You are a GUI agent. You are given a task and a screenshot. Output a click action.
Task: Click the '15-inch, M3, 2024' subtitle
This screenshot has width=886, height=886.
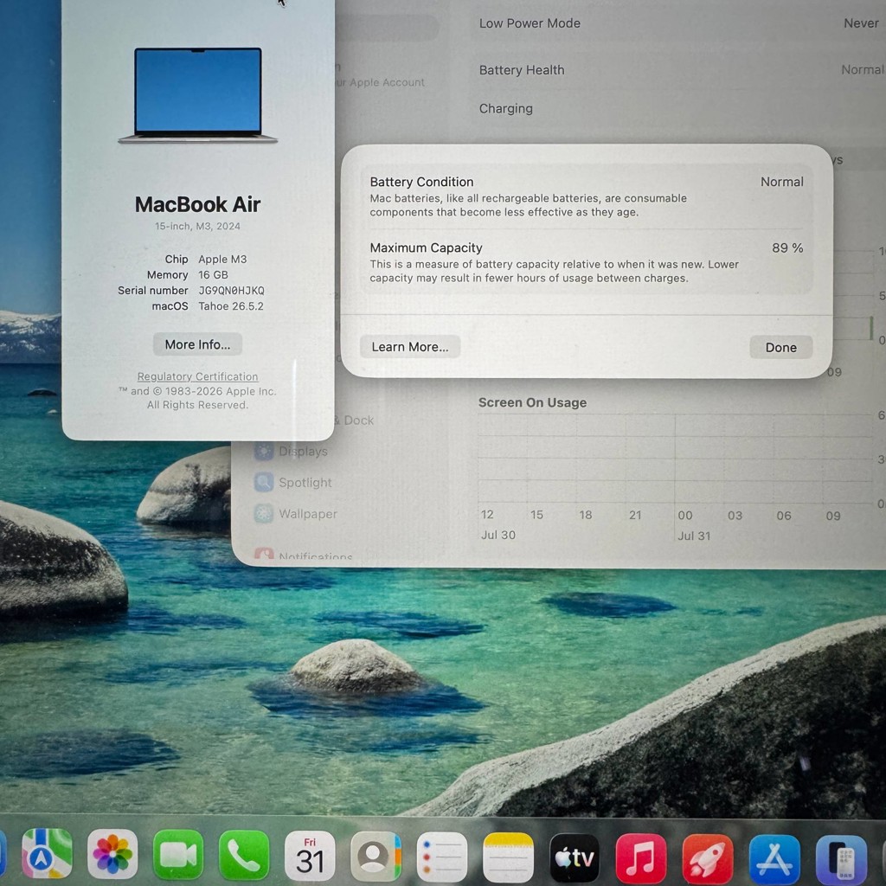point(198,226)
